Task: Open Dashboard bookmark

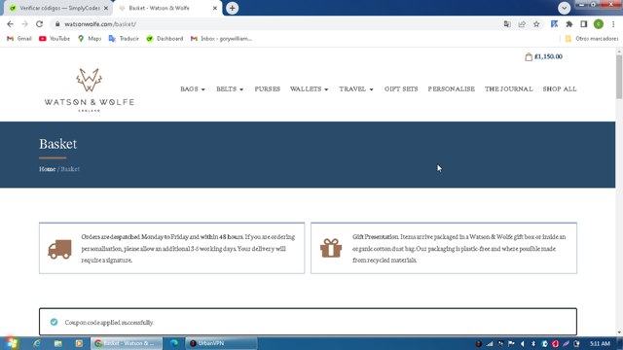Action: pos(165,39)
